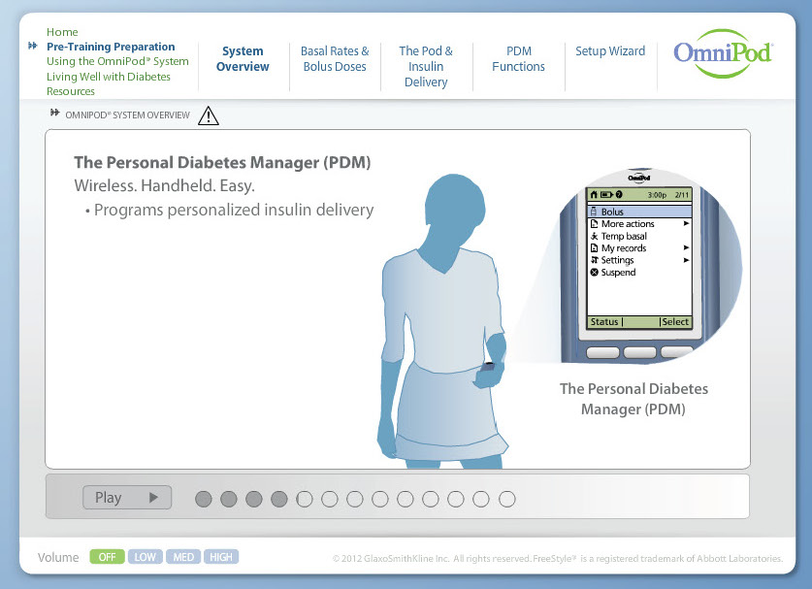
Task: Jump to the second progress dot
Action: 229,500
